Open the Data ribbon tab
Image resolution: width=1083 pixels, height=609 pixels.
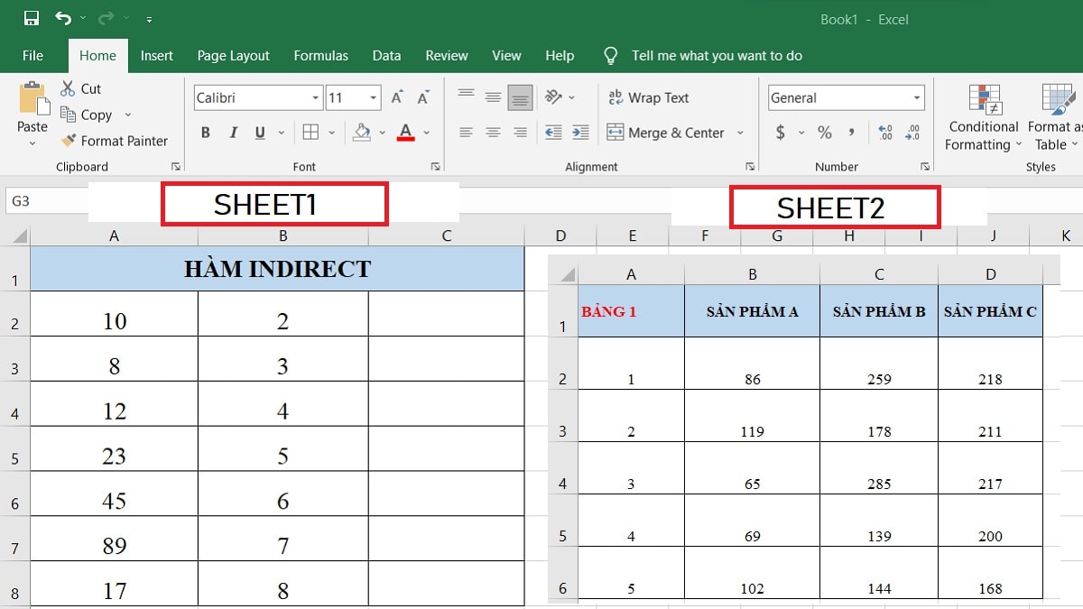386,55
